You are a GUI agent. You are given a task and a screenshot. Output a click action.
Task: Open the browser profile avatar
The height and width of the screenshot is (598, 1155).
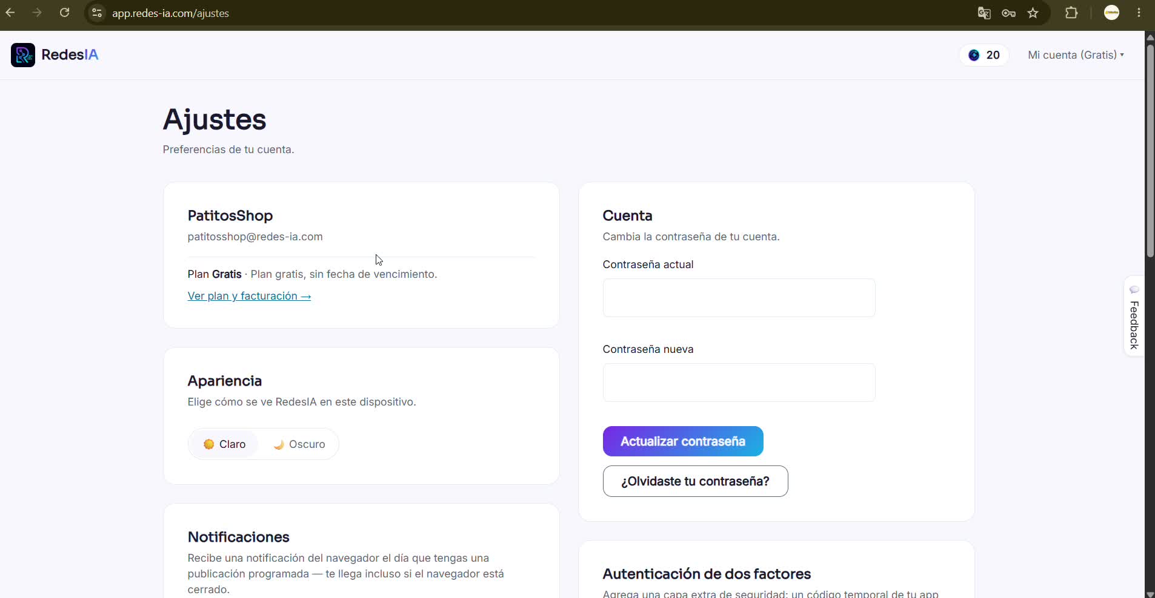tap(1111, 13)
